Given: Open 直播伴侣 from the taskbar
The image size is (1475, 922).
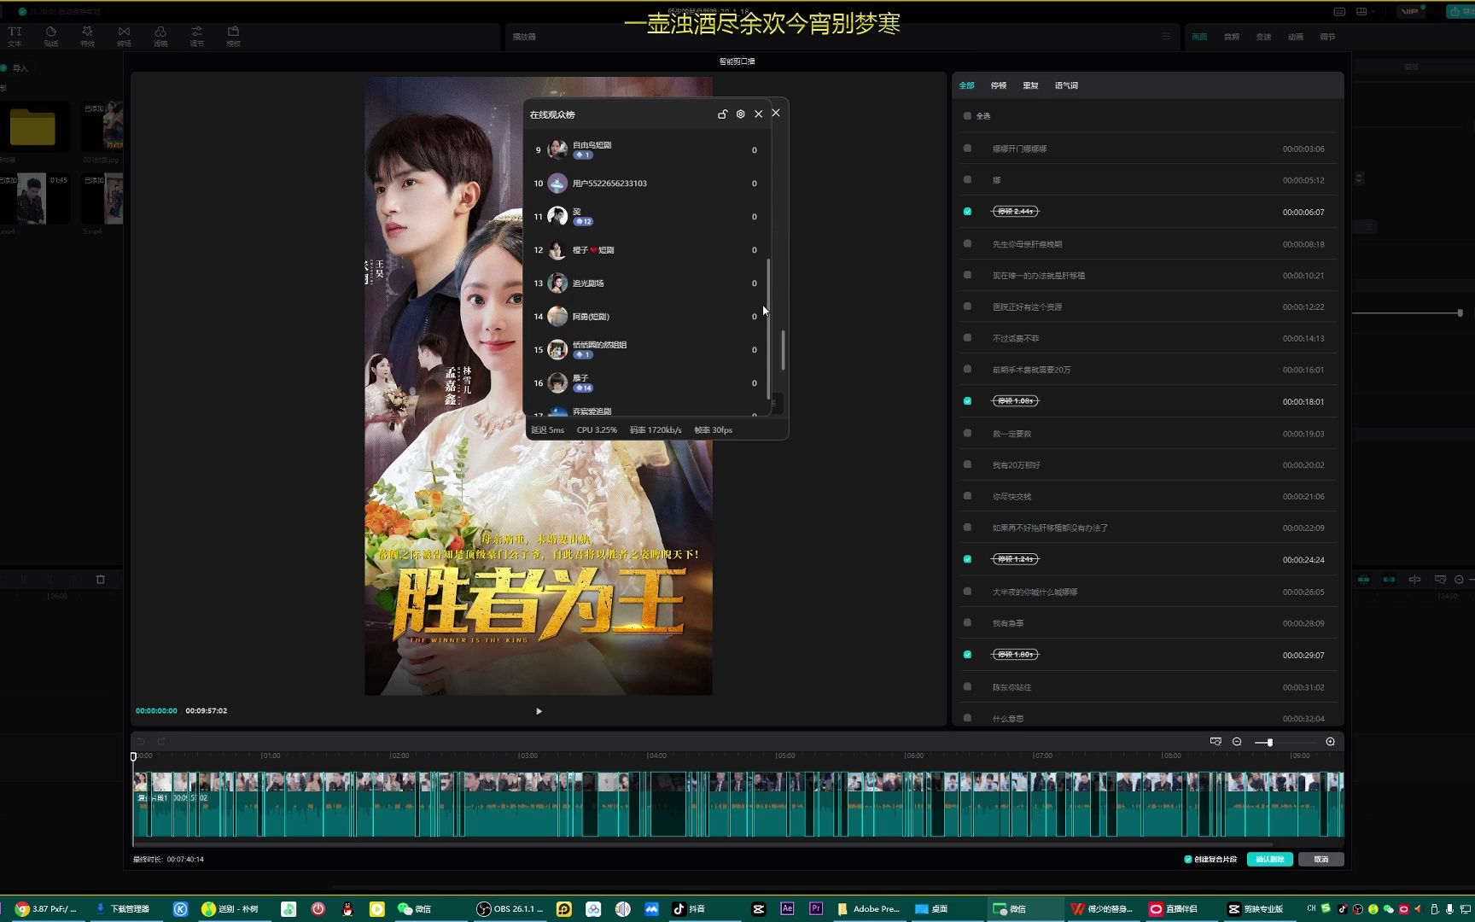Looking at the screenshot, I should [x=1174, y=909].
